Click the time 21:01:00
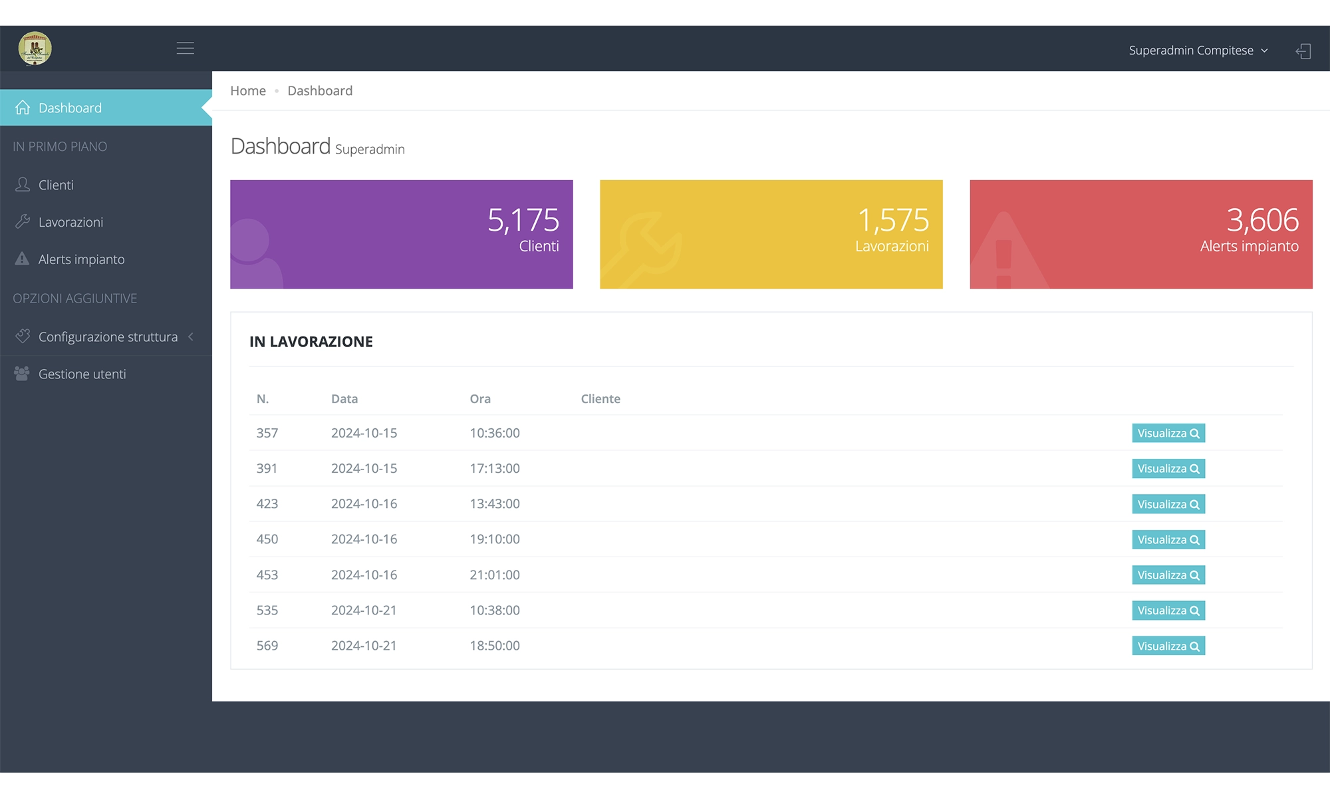Image resolution: width=1330 pixels, height=798 pixels. pos(495,575)
